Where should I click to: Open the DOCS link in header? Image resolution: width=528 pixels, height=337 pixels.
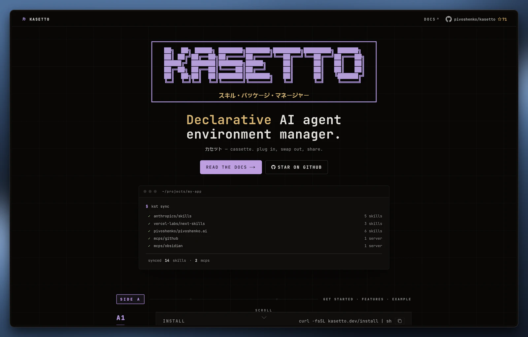pyautogui.click(x=431, y=19)
